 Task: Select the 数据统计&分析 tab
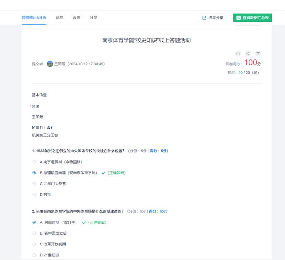pyautogui.click(x=34, y=17)
